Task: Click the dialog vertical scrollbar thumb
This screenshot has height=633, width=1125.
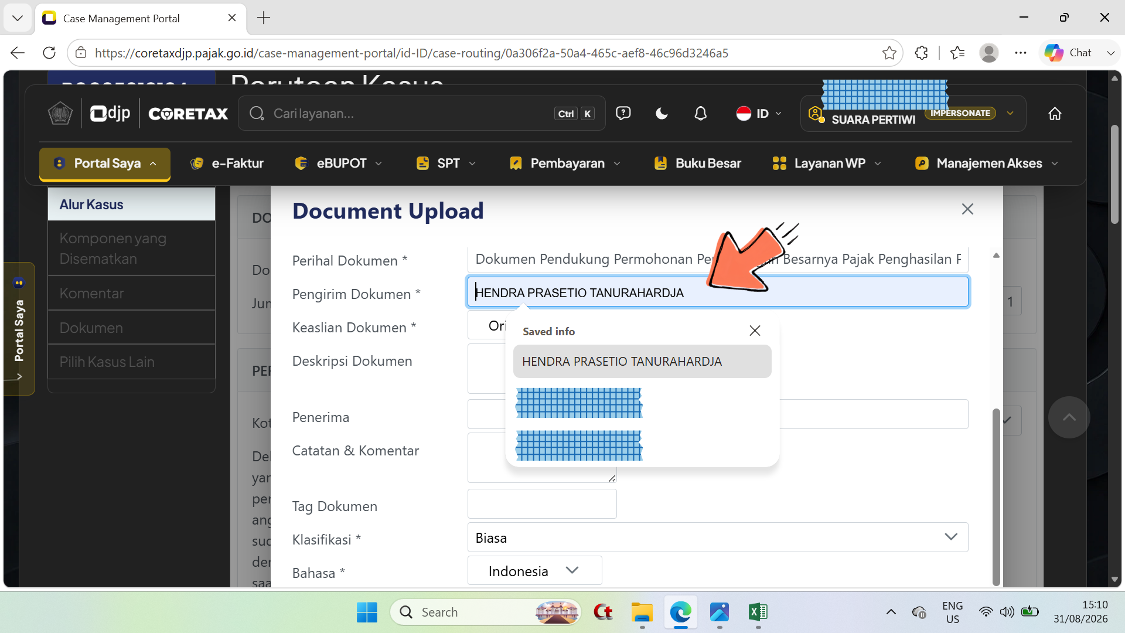Action: pyautogui.click(x=996, y=497)
